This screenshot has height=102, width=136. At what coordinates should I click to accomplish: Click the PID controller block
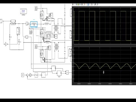[x=36, y=75]
